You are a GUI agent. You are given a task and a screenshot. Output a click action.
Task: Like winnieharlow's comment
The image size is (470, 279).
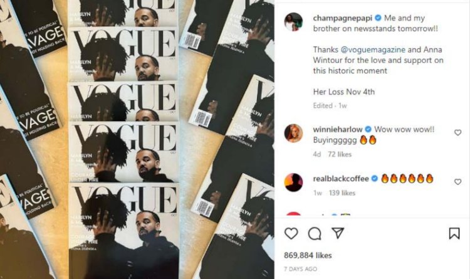457,132
